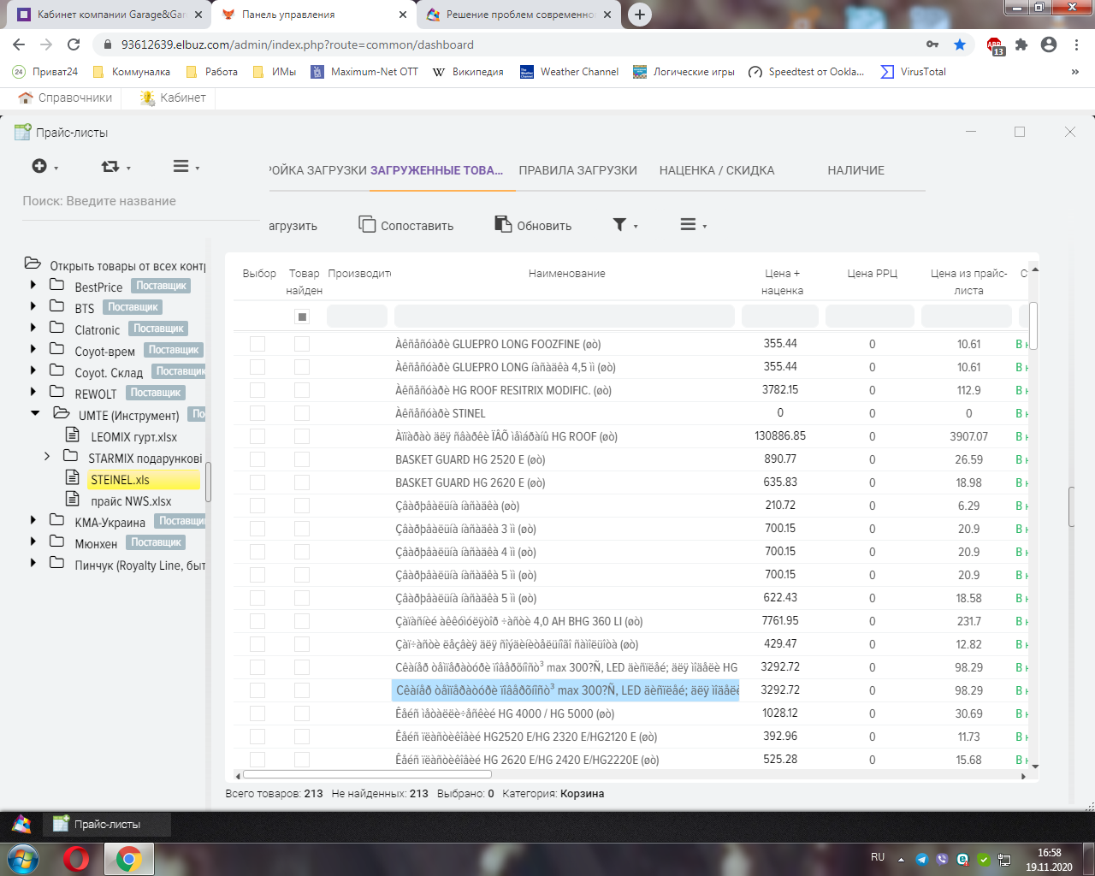Screen dimensions: 1095x876
Task: Open the Справочники home icon menu
Action: pyautogui.click(x=65, y=98)
